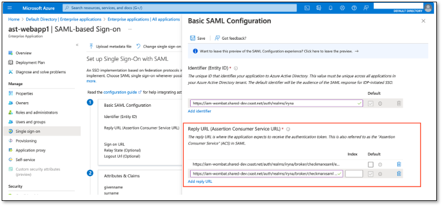
Task: Open portal settings gear
Action: pos(342,8)
